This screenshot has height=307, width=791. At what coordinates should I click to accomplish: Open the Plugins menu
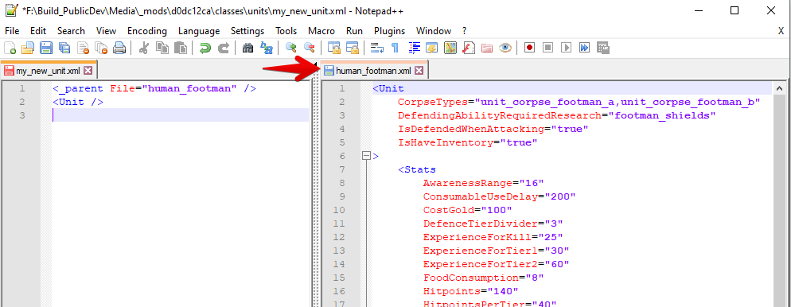389,31
